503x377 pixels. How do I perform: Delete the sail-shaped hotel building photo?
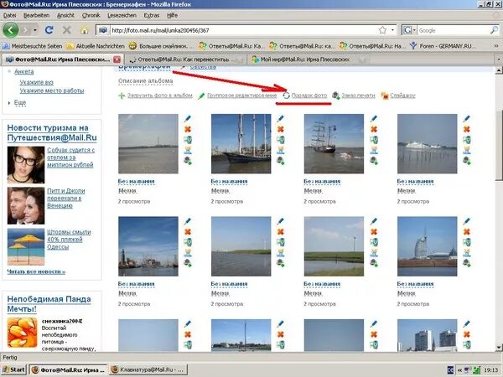tap(466, 232)
